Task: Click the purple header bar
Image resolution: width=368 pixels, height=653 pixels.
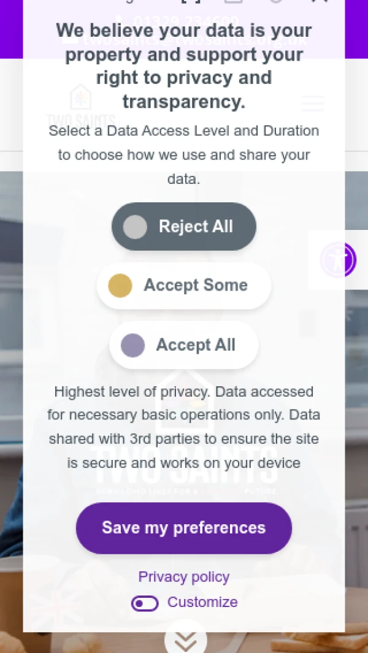Action: [x=356, y=31]
